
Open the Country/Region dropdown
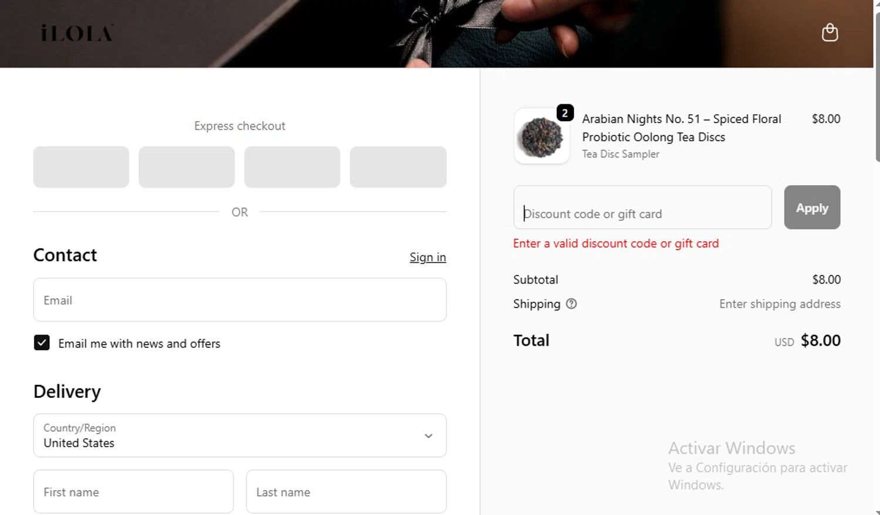(x=239, y=435)
